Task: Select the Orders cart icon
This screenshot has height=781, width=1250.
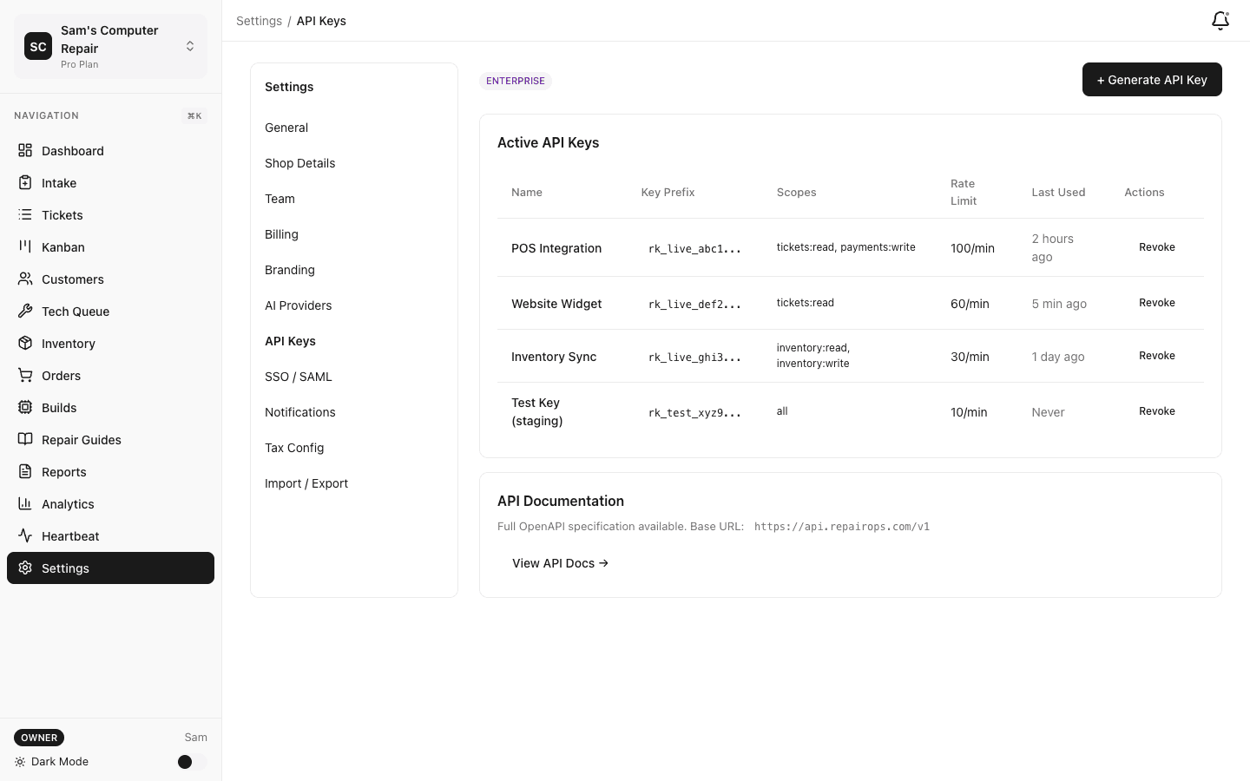Action: pos(25,375)
